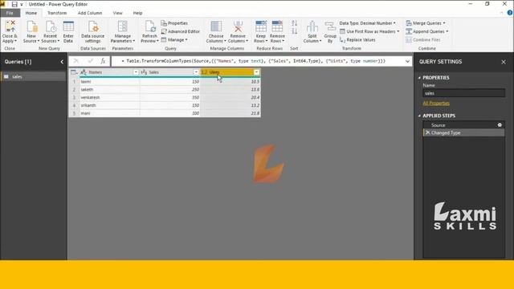514x289 pixels.
Task: Switch to the View ribbon tab
Action: click(x=118, y=13)
